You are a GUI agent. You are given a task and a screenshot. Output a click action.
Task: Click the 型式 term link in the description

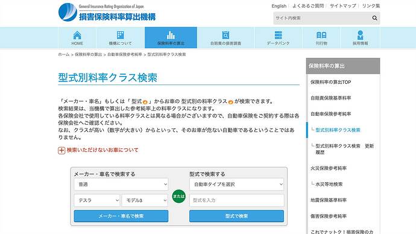137,101
